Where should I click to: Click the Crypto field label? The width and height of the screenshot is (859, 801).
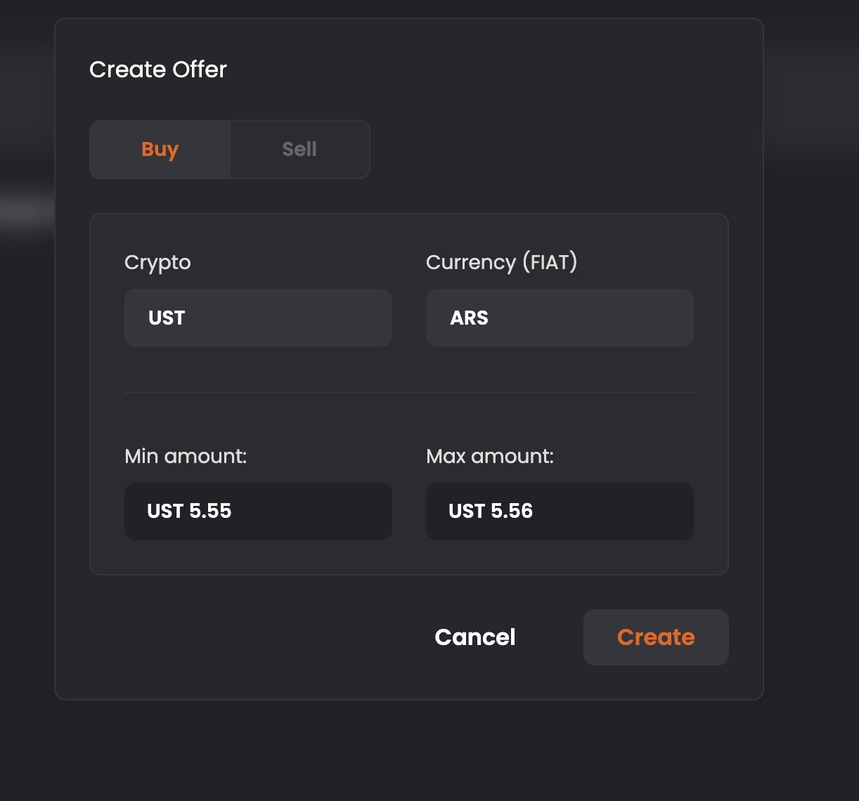click(157, 263)
